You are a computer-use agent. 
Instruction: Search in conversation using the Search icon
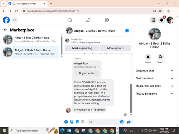[x=160, y=57]
